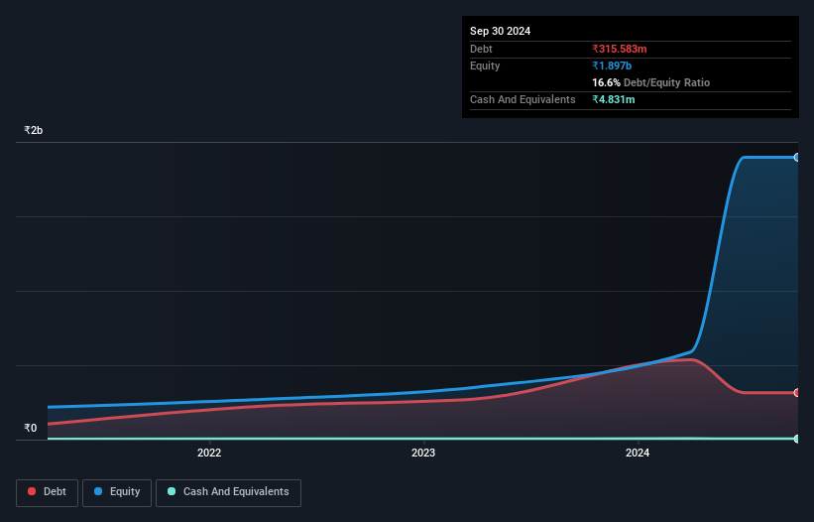Click the ₹2b y-axis label
Viewport: 814px width, 522px height.
coord(34,130)
